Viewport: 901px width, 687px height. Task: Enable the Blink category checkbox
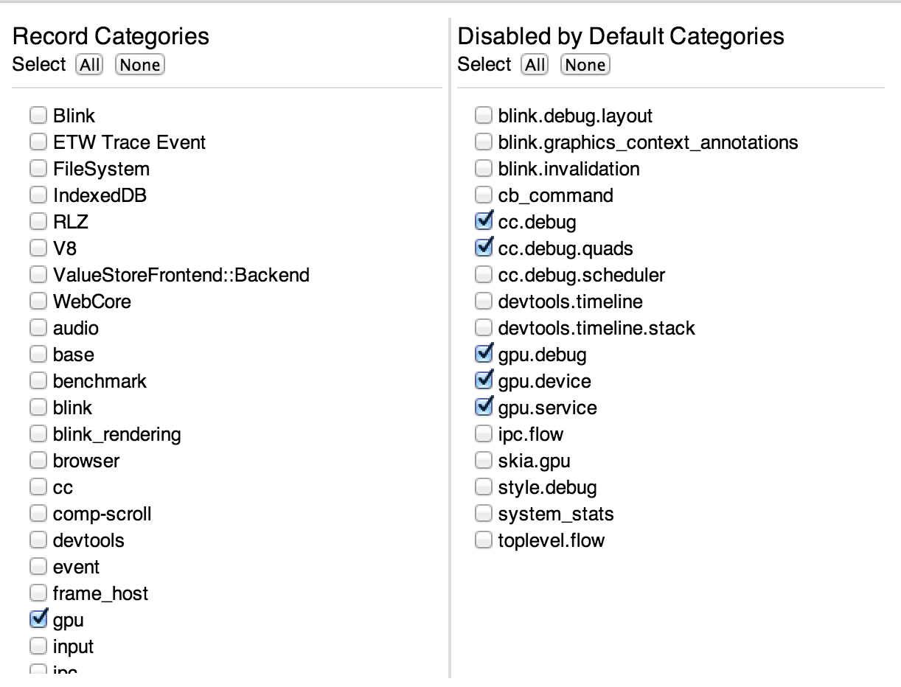click(x=38, y=116)
